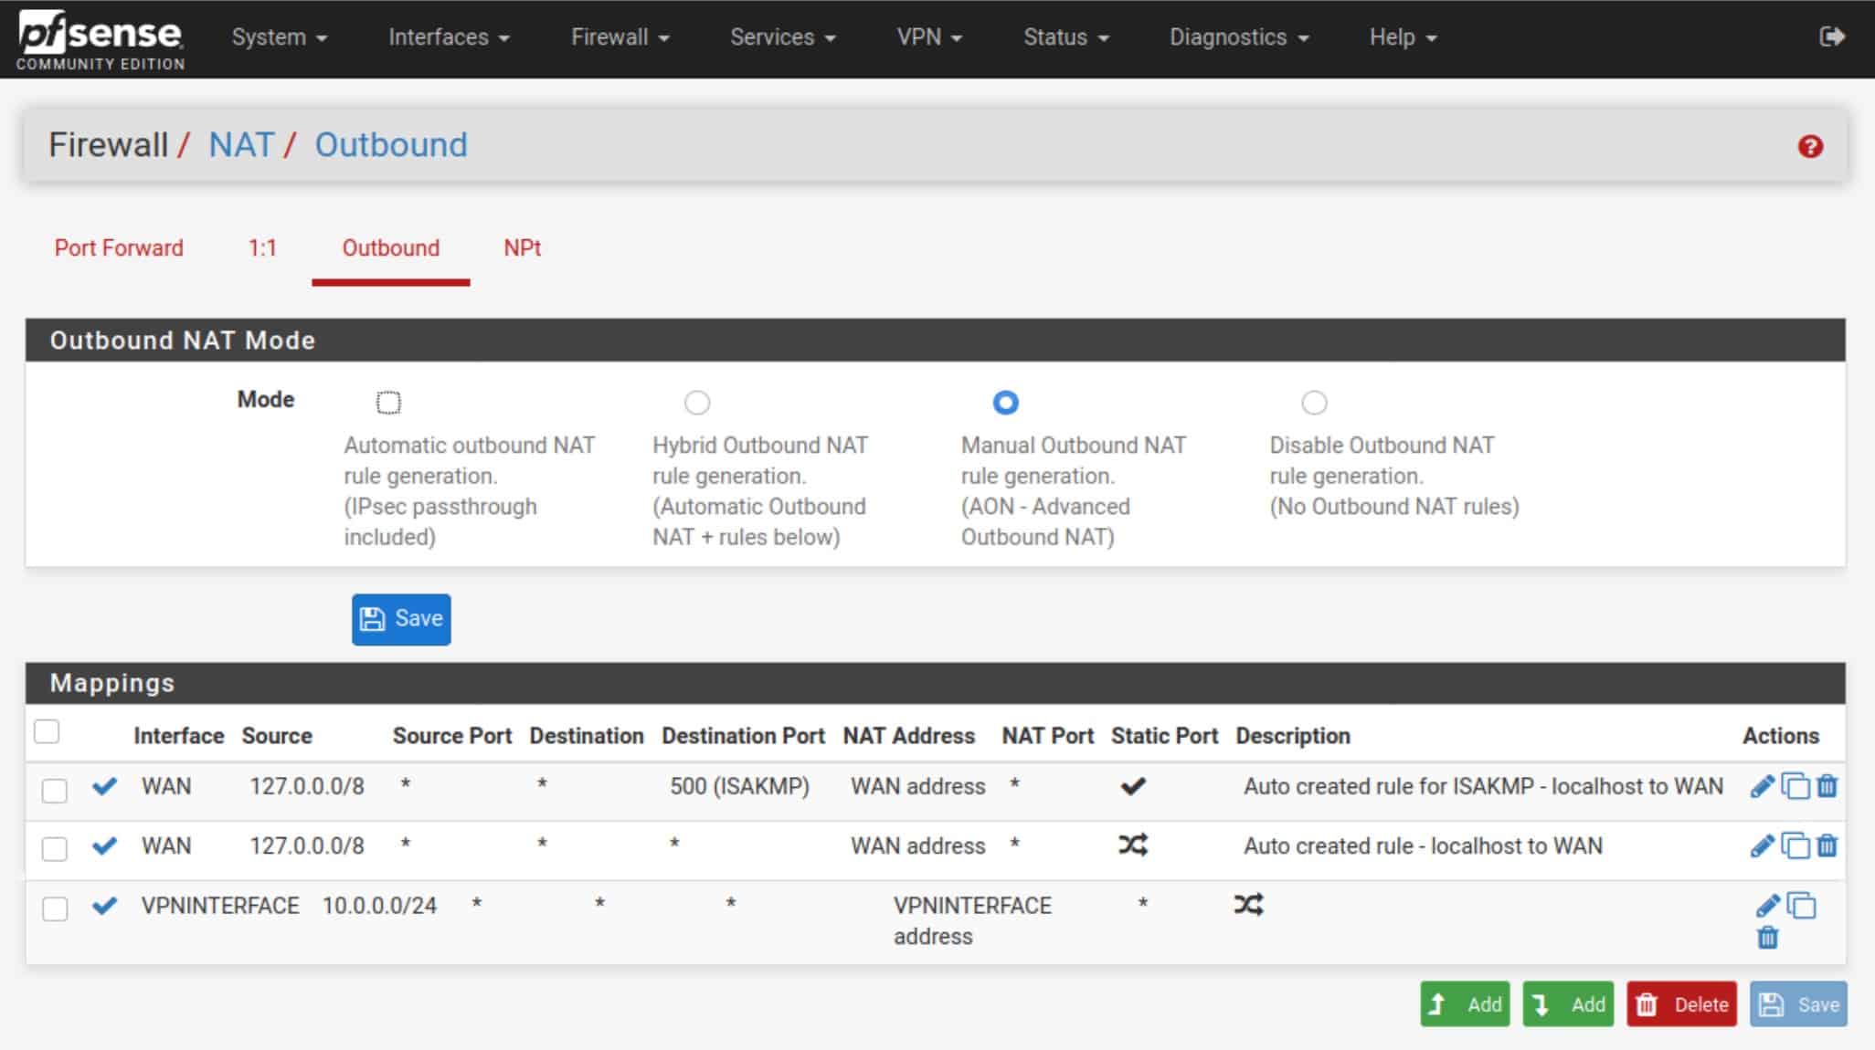Toggle enabled checkmark on second WAN 127.0.0.0/8 rule
Viewport: 1875px width, 1050px height.
[x=104, y=845]
